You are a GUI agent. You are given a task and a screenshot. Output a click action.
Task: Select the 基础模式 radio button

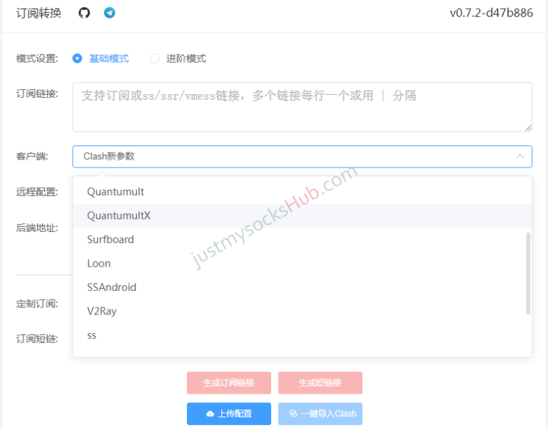click(78, 58)
